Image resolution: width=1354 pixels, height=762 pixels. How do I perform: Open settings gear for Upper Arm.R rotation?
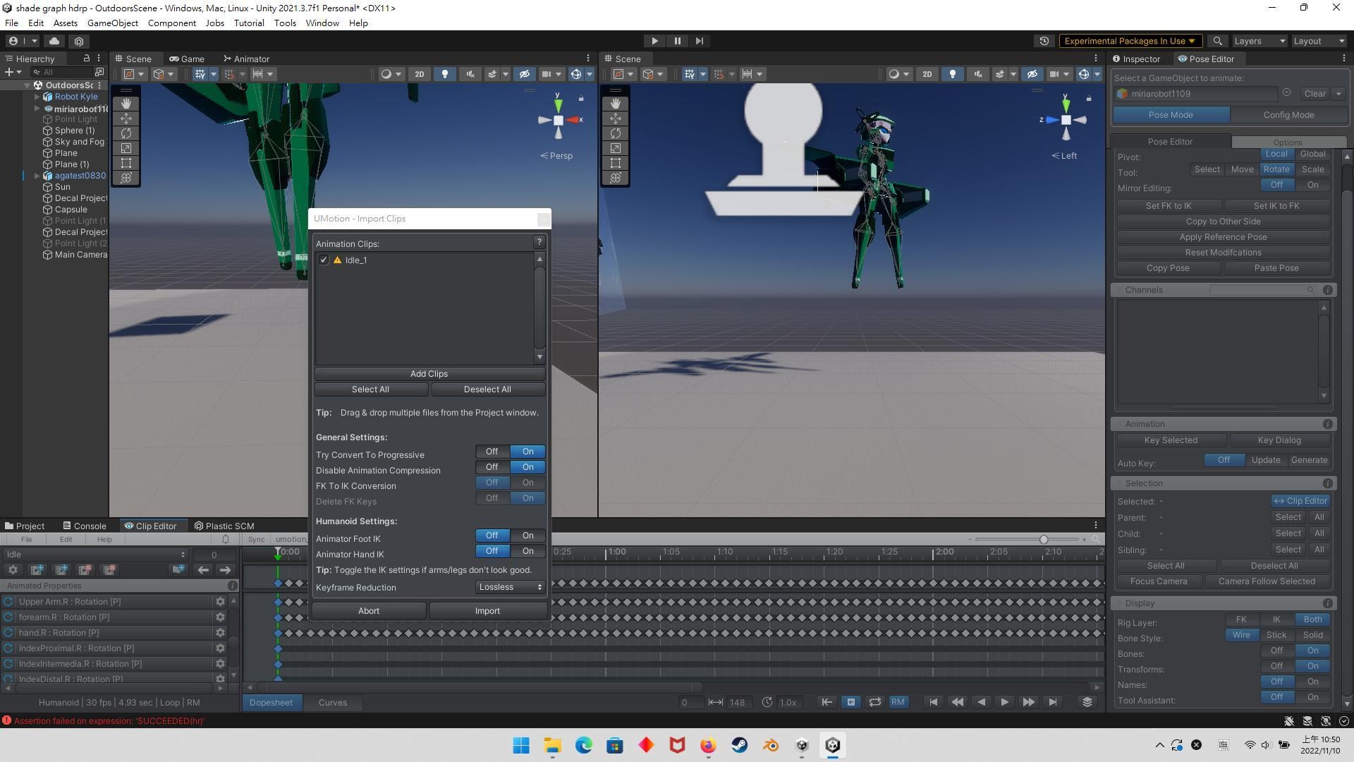point(220,602)
